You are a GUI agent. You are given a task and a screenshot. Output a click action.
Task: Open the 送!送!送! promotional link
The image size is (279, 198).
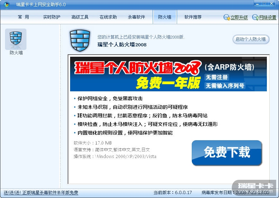[x=41, y=193]
